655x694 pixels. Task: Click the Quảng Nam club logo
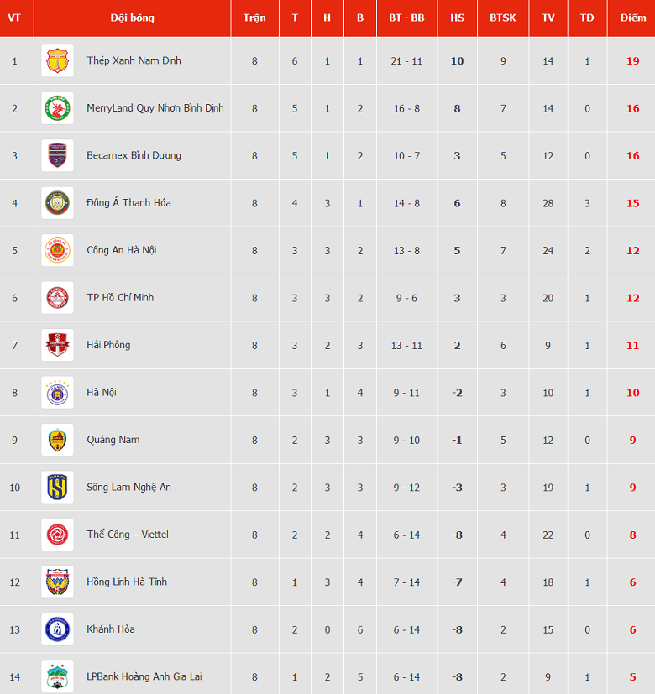pyautogui.click(x=57, y=441)
